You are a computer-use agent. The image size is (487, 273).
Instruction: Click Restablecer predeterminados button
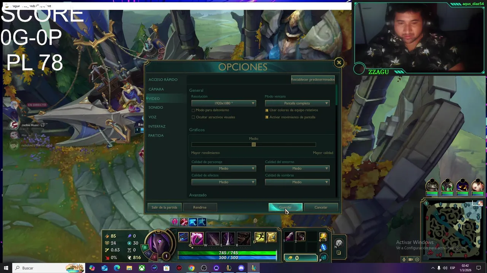(x=313, y=79)
